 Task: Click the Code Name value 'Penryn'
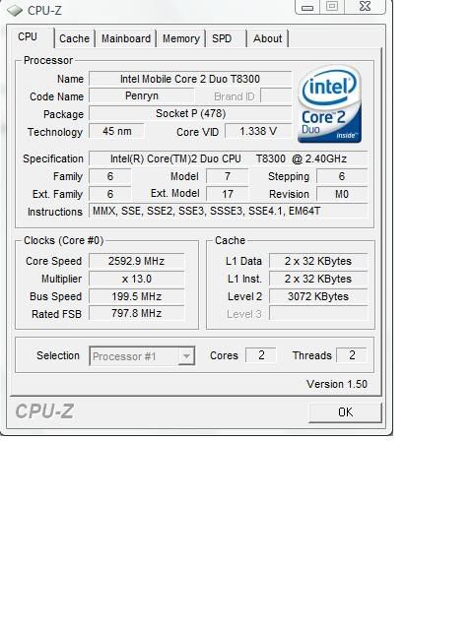[142, 96]
